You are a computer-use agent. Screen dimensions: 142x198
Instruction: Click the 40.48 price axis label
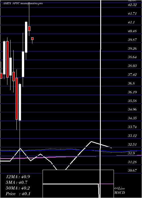click(x=132, y=31)
